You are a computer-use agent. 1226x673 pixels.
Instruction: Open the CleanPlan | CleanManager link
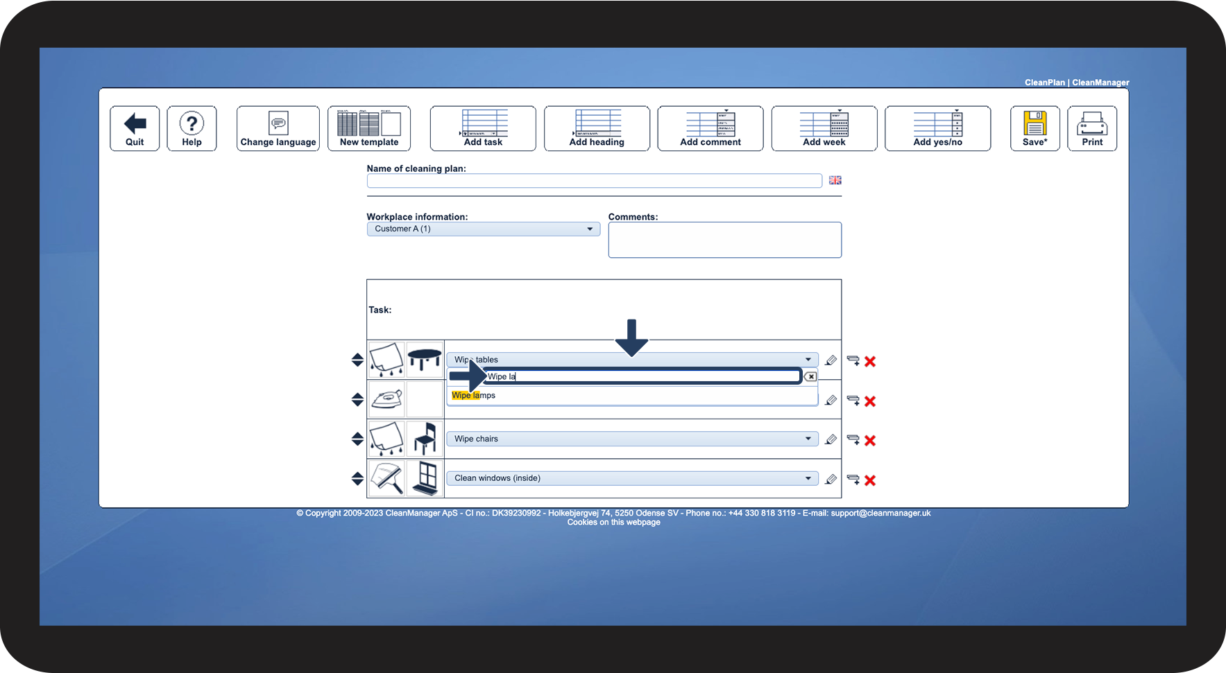1077,82
